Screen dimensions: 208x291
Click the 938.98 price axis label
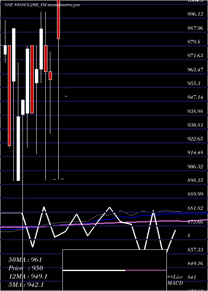pyautogui.click(x=195, y=111)
